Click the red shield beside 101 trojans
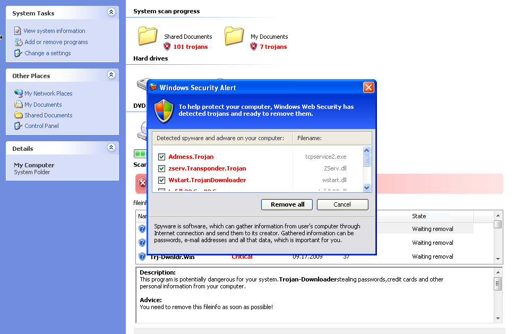Image resolution: width=524 pixels, height=334 pixels. 167,47
